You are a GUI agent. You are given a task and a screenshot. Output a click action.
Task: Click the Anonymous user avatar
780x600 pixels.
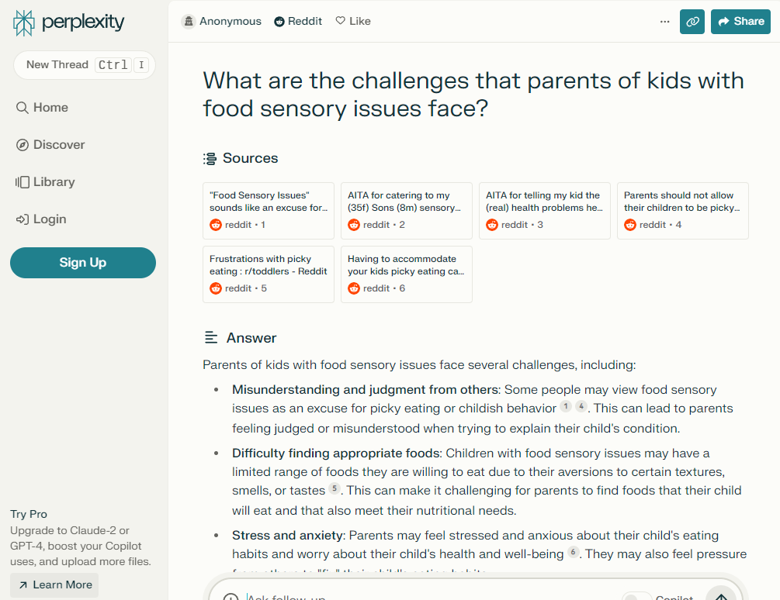[189, 22]
